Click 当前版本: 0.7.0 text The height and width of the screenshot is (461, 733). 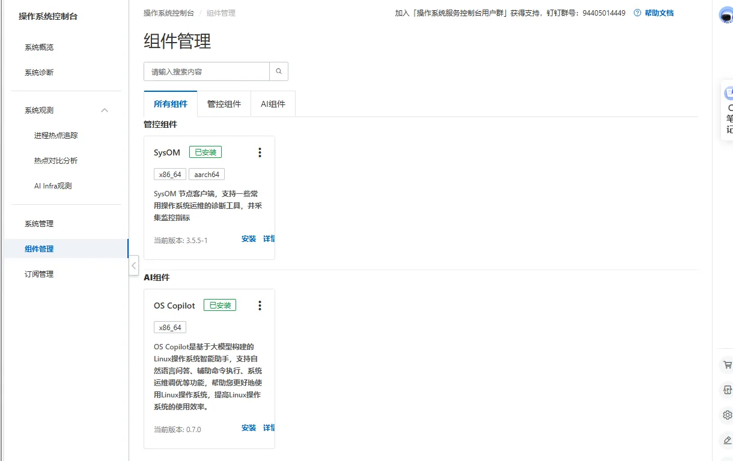click(177, 429)
